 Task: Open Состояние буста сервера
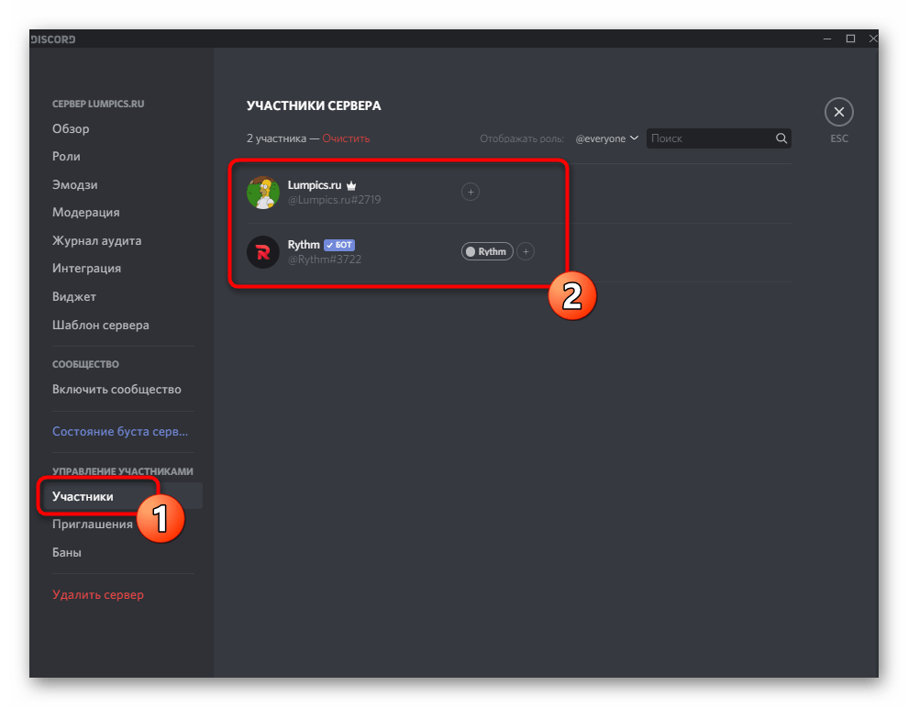click(x=119, y=431)
